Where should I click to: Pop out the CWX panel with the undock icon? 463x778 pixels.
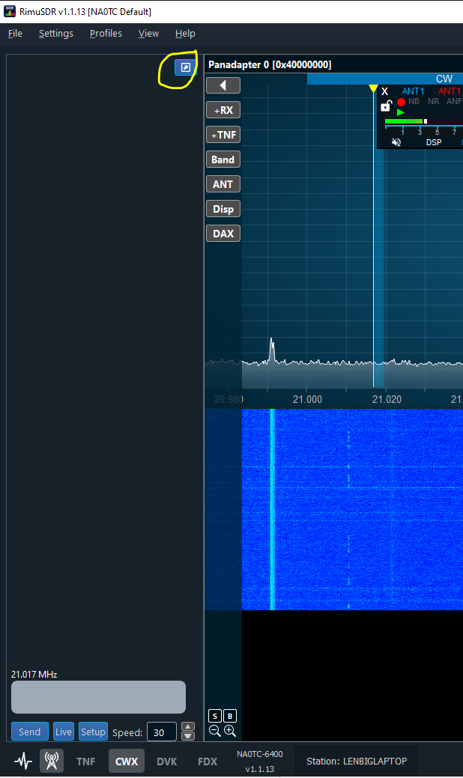pyautogui.click(x=185, y=67)
